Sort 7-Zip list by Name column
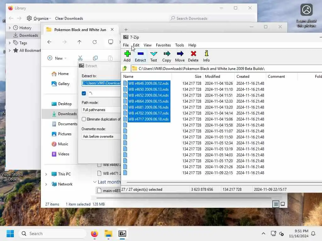This screenshot has width=322, height=241. click(x=147, y=77)
